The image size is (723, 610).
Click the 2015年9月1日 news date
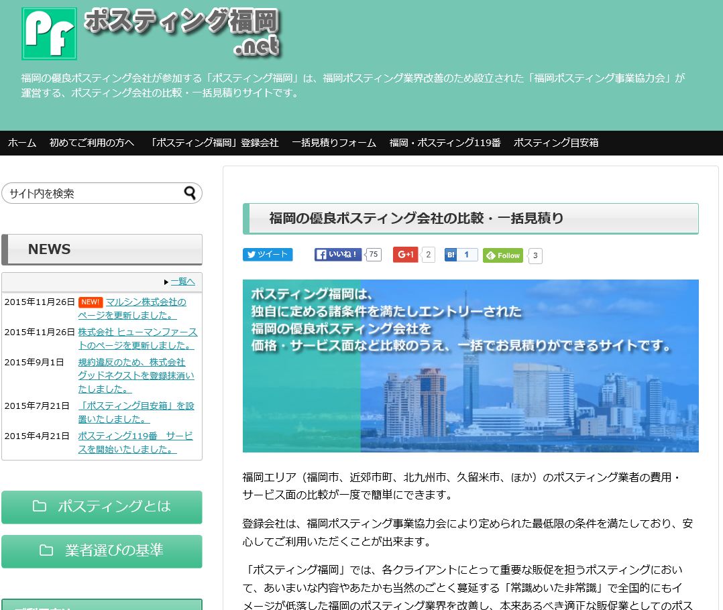pyautogui.click(x=34, y=362)
